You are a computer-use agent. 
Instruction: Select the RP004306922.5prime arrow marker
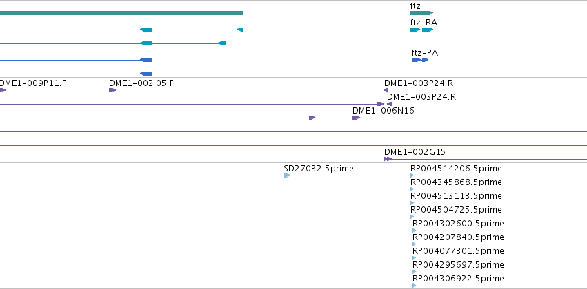pyautogui.click(x=414, y=286)
